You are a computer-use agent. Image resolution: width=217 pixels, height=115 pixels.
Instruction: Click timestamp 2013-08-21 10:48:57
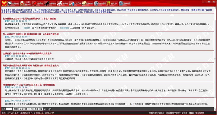point(20,37)
